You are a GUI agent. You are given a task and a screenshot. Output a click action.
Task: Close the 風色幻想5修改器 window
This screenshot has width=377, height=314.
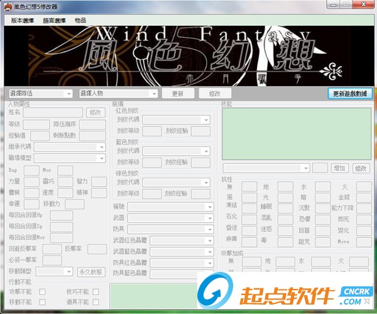click(x=364, y=4)
